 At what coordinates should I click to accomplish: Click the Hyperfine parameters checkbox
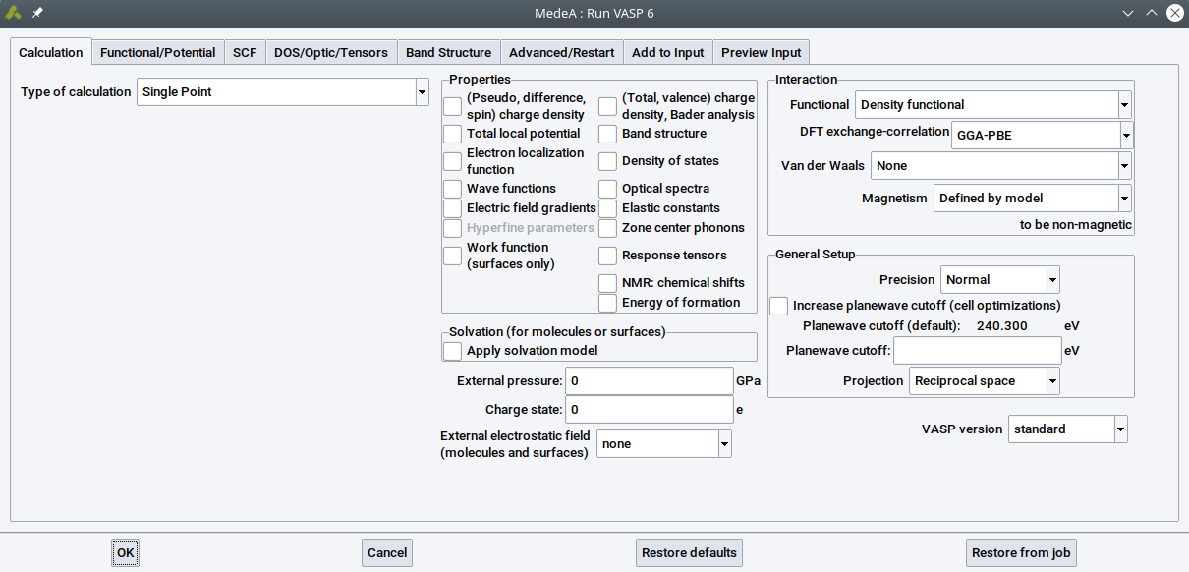(453, 228)
